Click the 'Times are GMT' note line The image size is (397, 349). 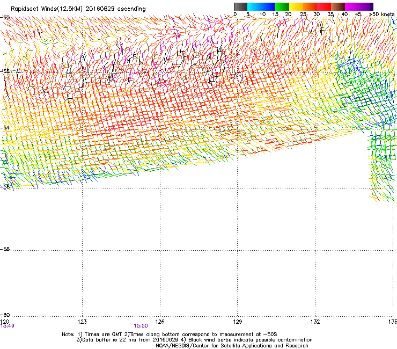pyautogui.click(x=170, y=335)
